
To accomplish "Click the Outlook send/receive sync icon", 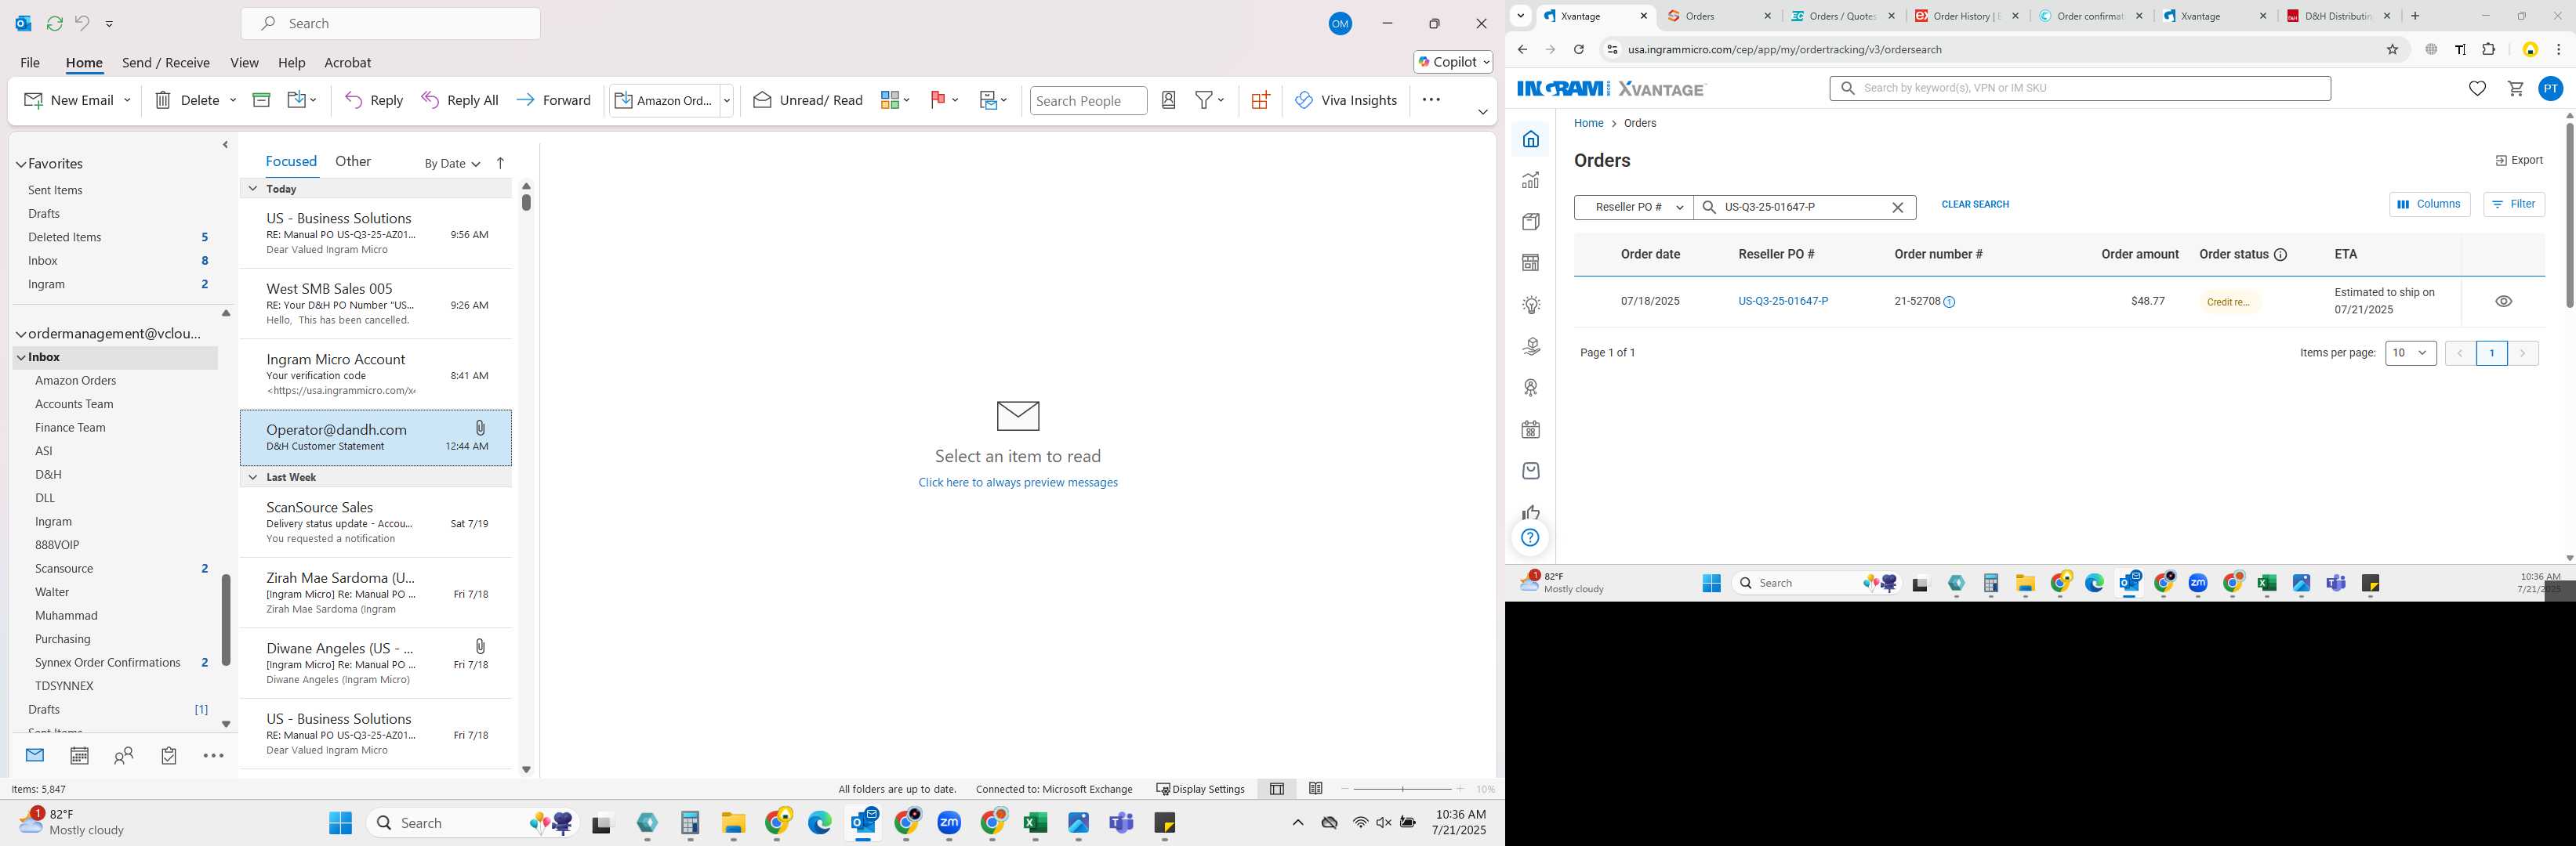I will [54, 23].
